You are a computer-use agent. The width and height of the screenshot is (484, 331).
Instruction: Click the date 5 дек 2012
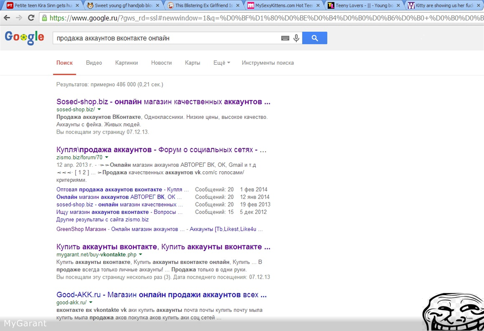[x=253, y=212]
